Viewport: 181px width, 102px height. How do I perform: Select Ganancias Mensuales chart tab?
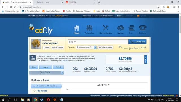46,86
